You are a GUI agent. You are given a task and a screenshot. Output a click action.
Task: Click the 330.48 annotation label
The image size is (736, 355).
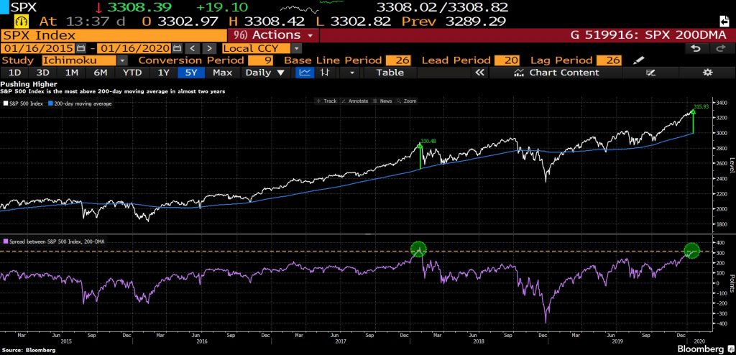430,141
